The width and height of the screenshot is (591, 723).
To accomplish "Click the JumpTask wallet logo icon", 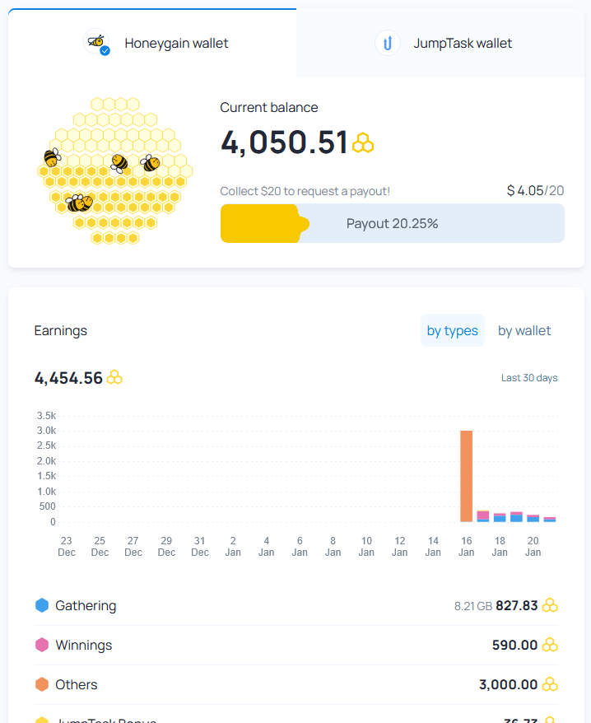I will pyautogui.click(x=387, y=43).
